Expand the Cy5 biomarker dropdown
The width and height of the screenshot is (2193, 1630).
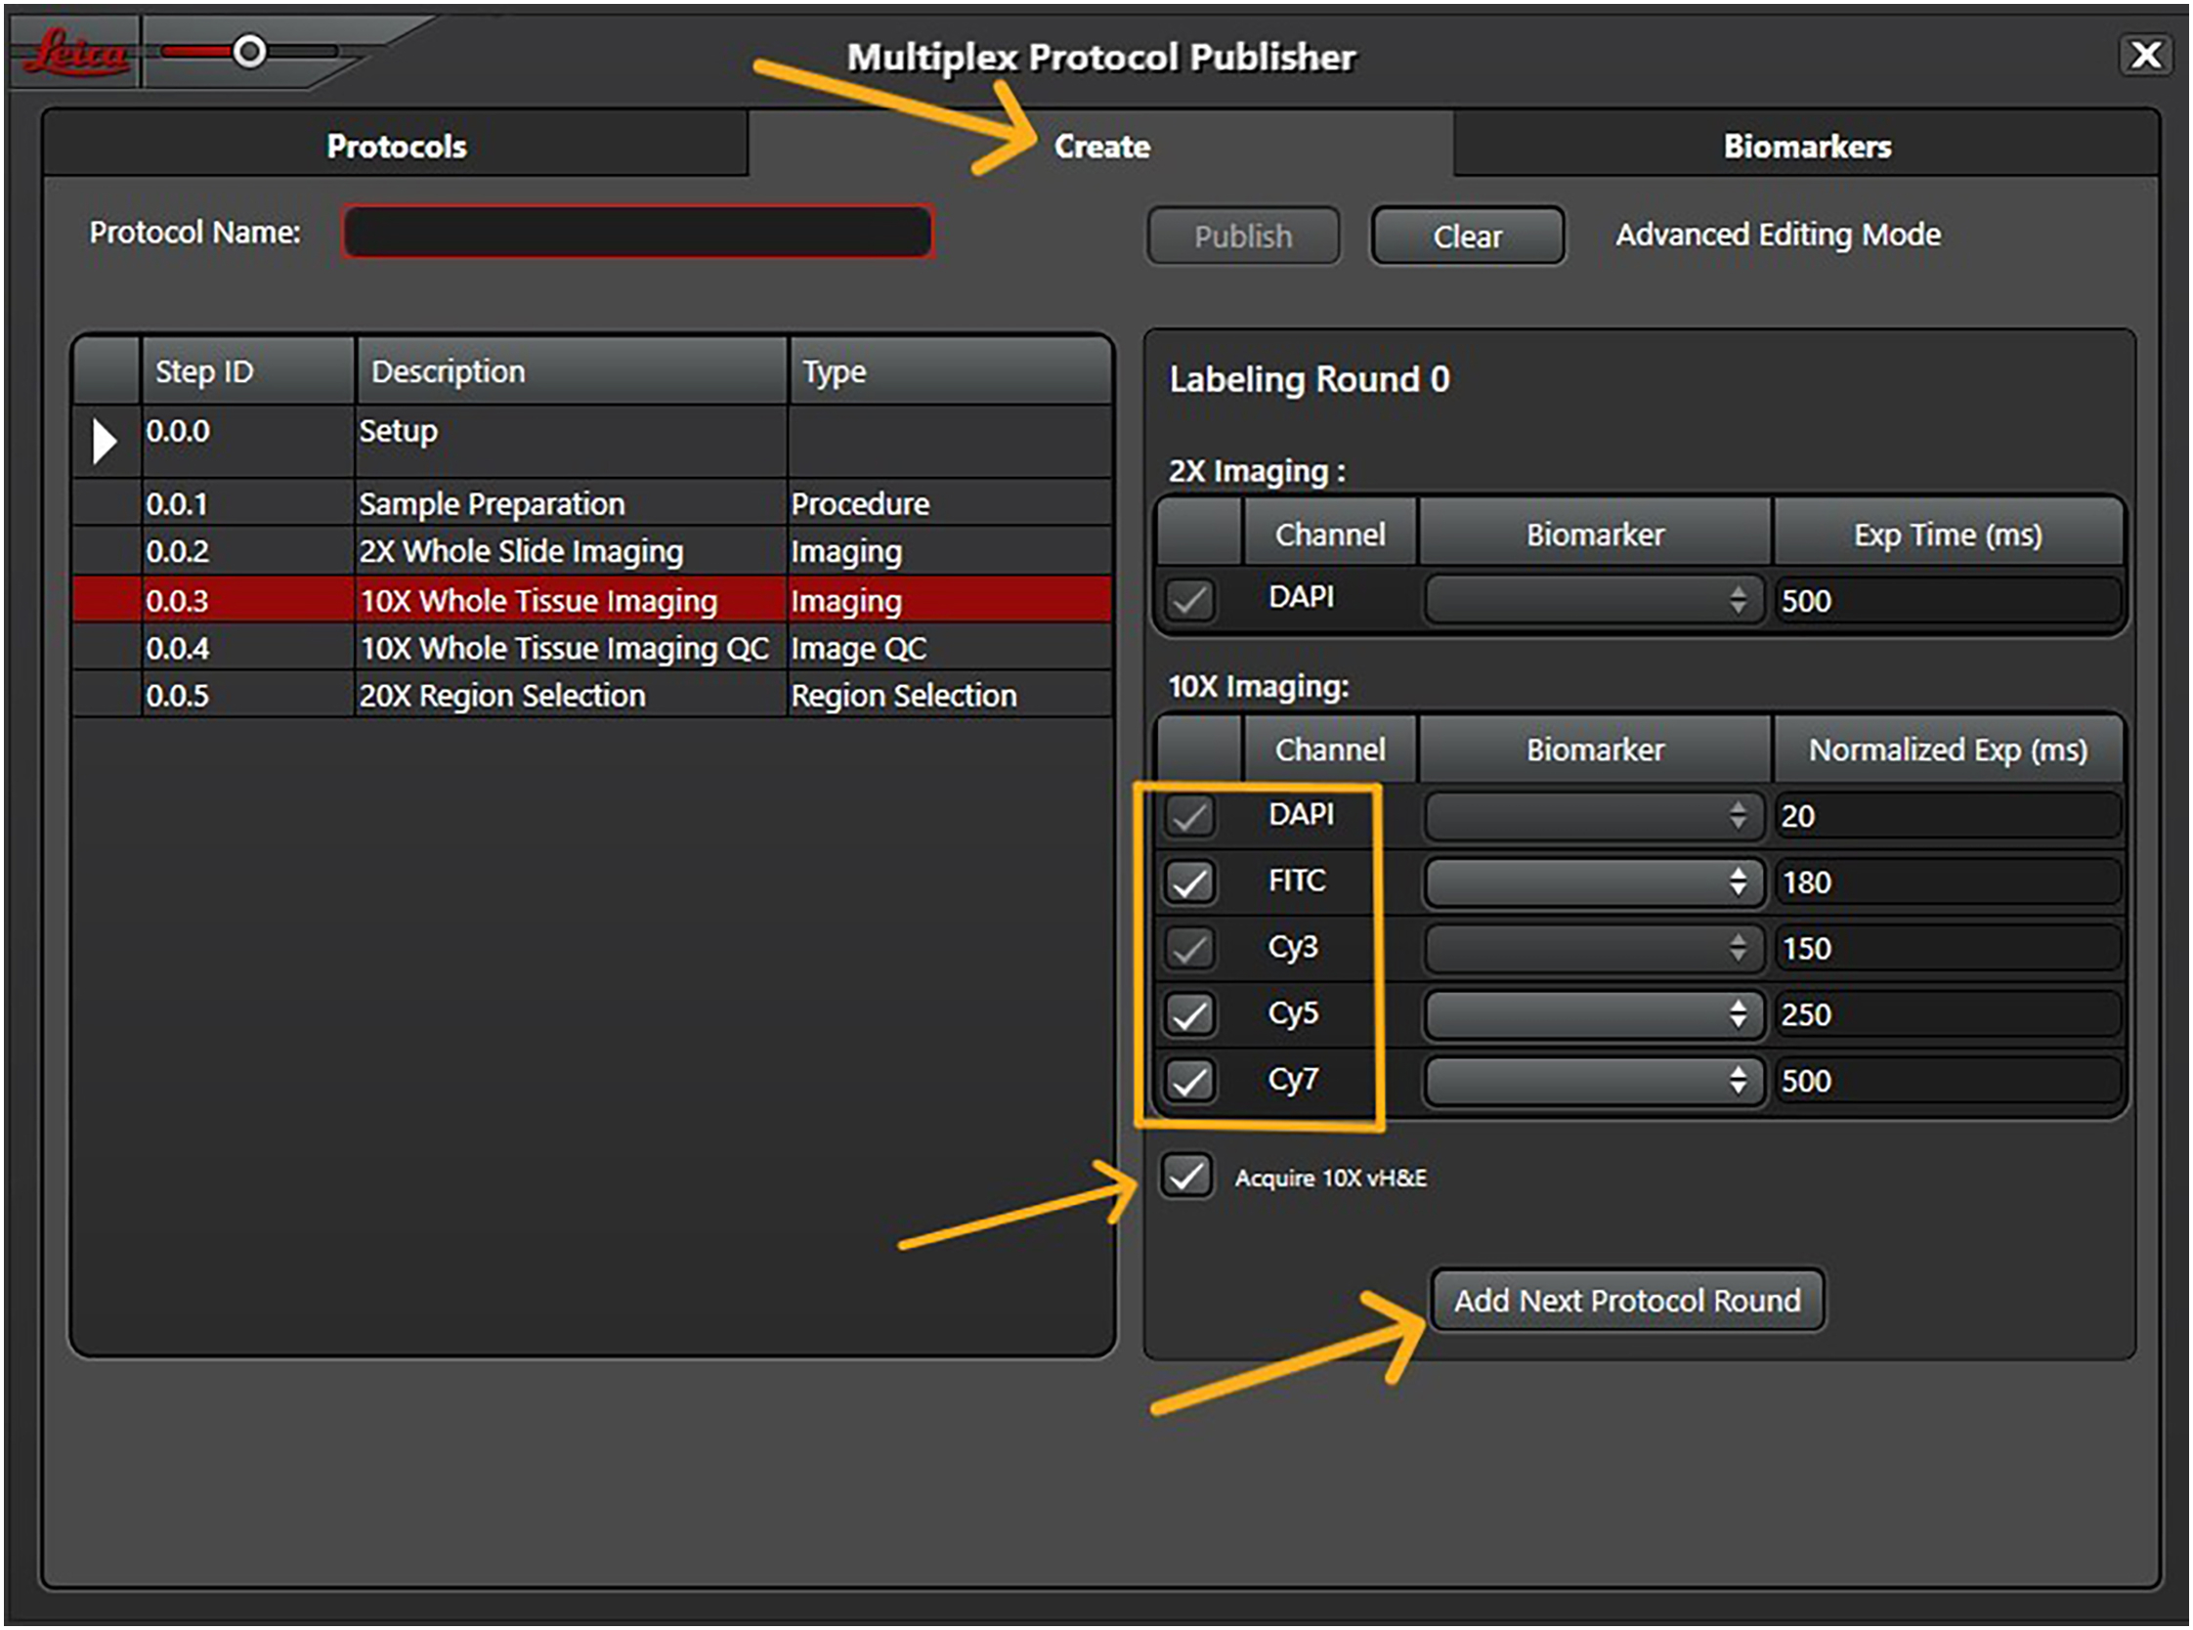click(x=1593, y=1013)
